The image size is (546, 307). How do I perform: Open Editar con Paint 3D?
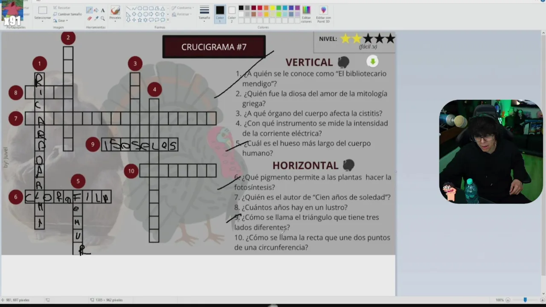click(x=323, y=13)
